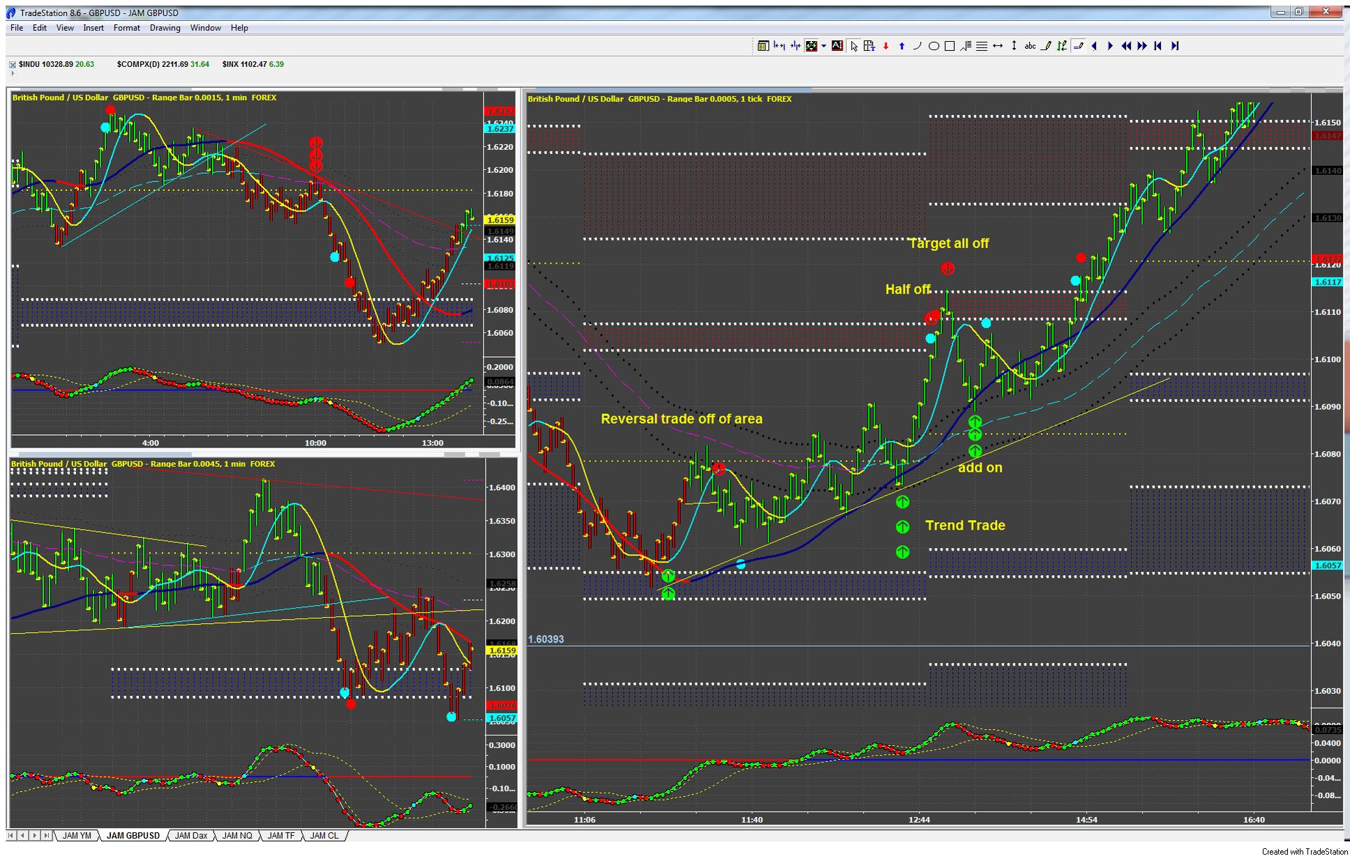
Task: Click the next-tab scroll button
Action: click(x=36, y=835)
